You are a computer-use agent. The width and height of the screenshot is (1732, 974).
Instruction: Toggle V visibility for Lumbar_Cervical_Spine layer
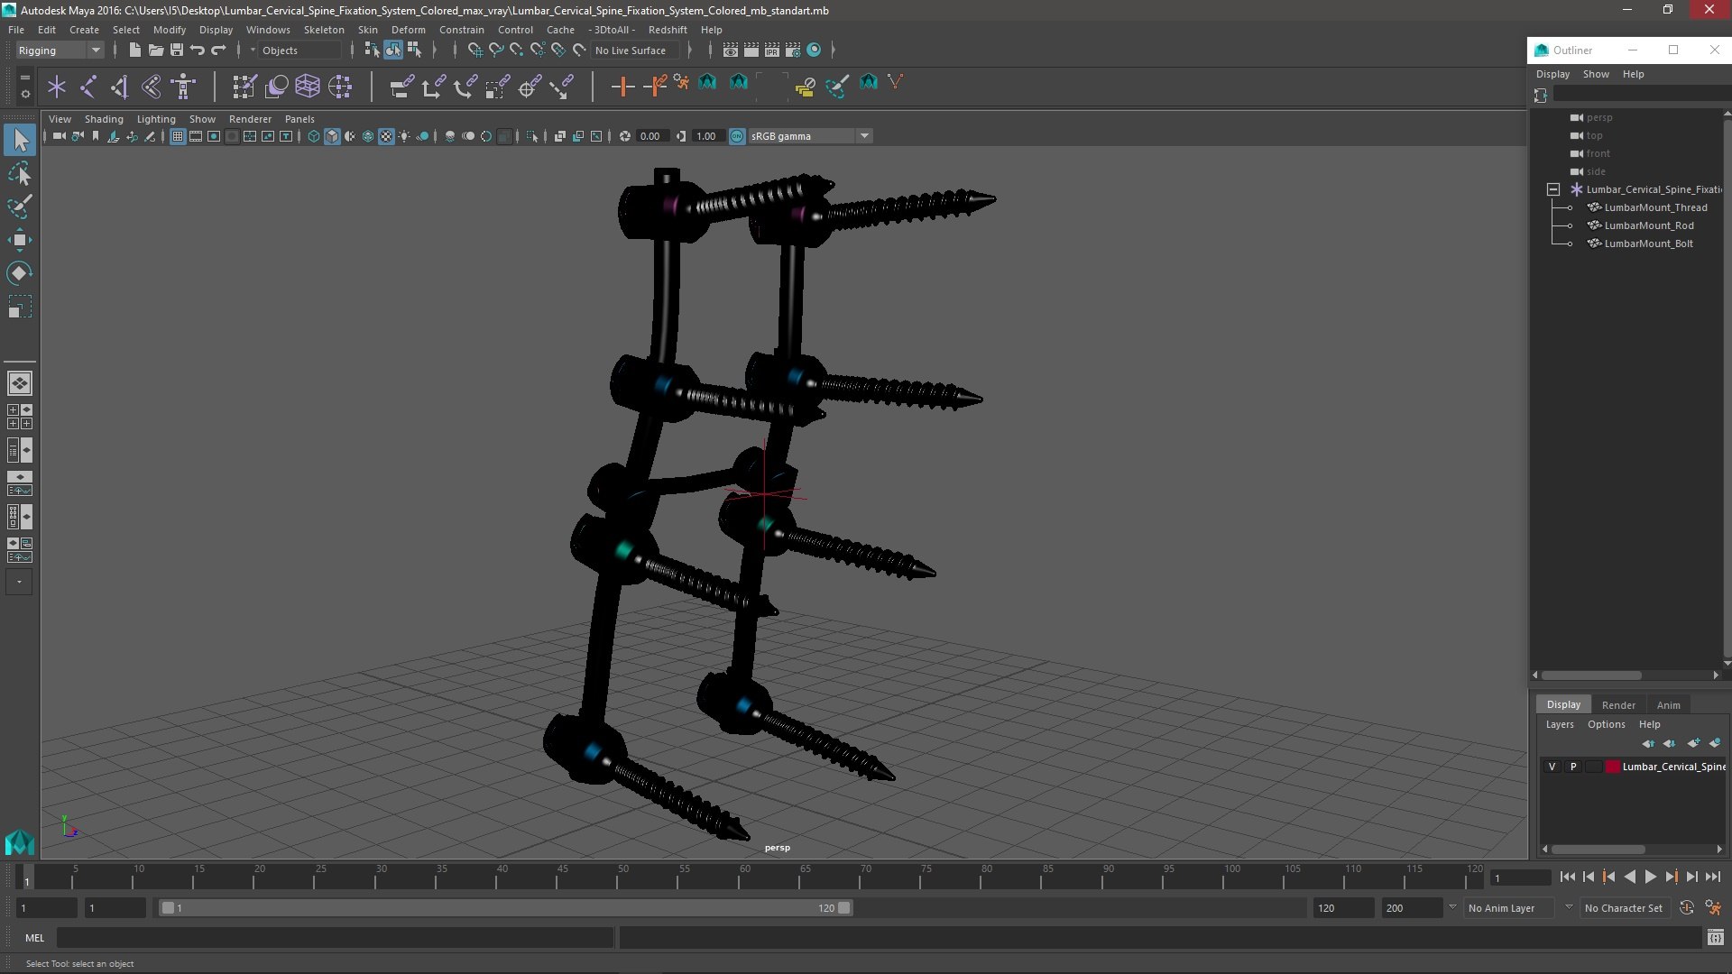[1552, 767]
